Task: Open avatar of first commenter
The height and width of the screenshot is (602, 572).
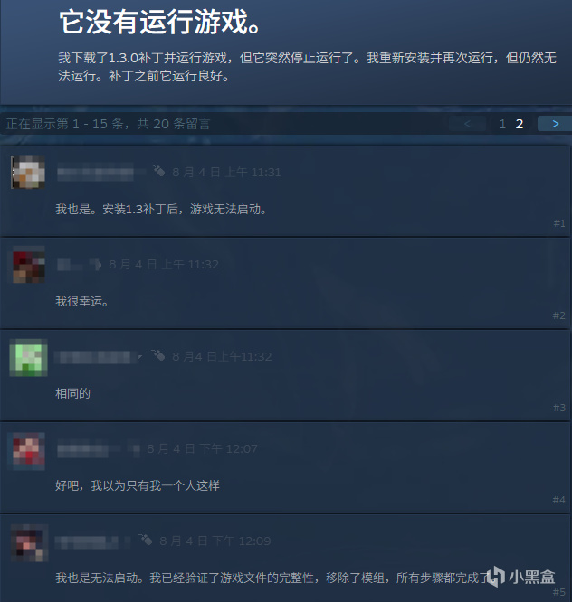Action: pos(28,173)
